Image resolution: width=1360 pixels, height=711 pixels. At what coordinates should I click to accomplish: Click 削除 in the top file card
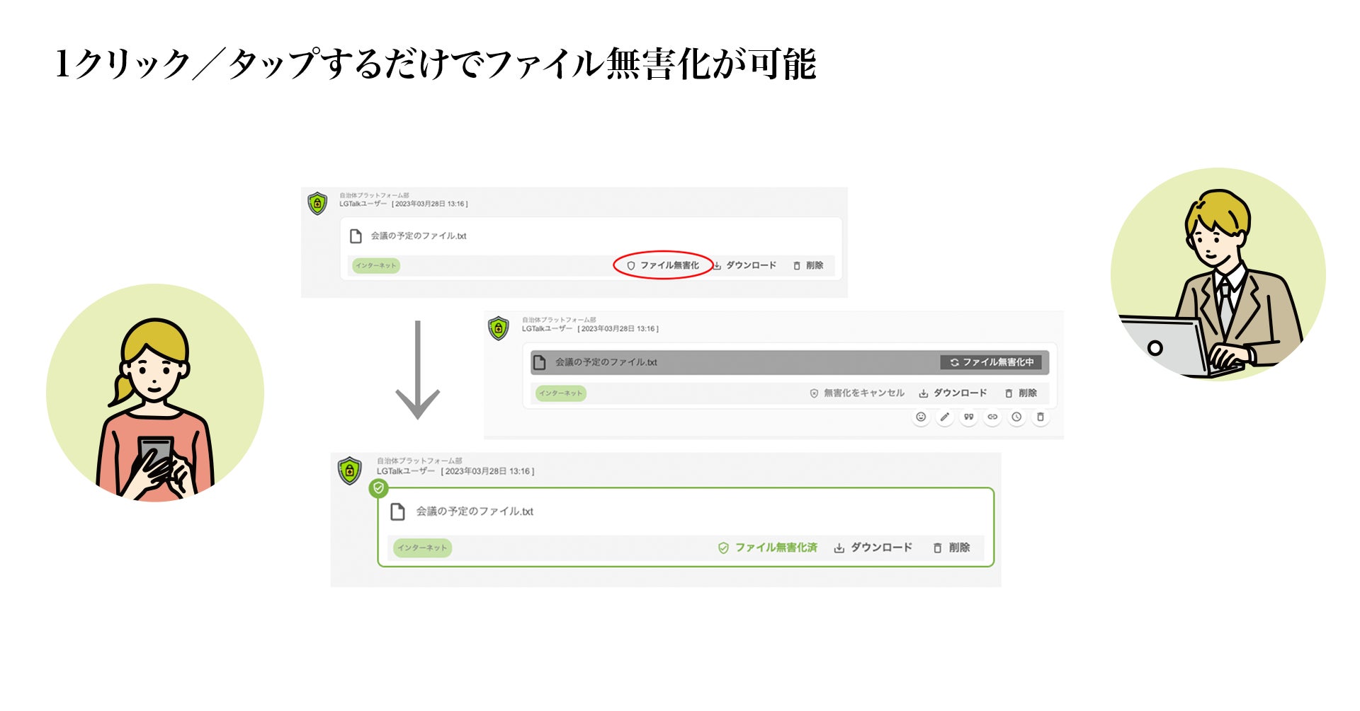click(x=808, y=265)
